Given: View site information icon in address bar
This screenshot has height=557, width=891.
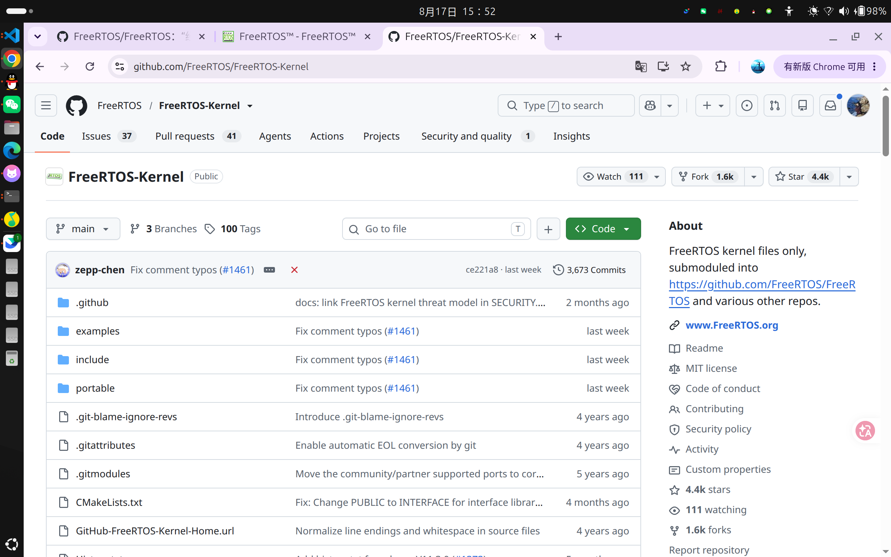Looking at the screenshot, I should click(120, 67).
